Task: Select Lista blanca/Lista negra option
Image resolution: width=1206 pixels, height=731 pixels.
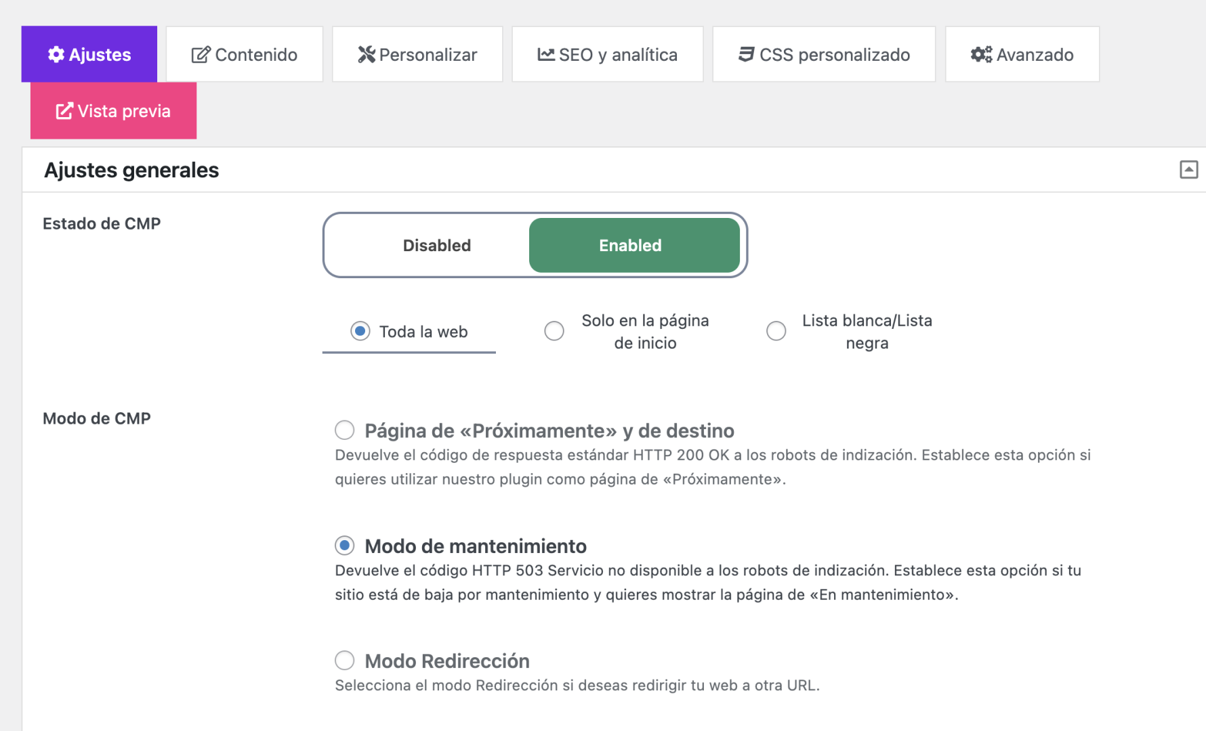Action: (776, 331)
